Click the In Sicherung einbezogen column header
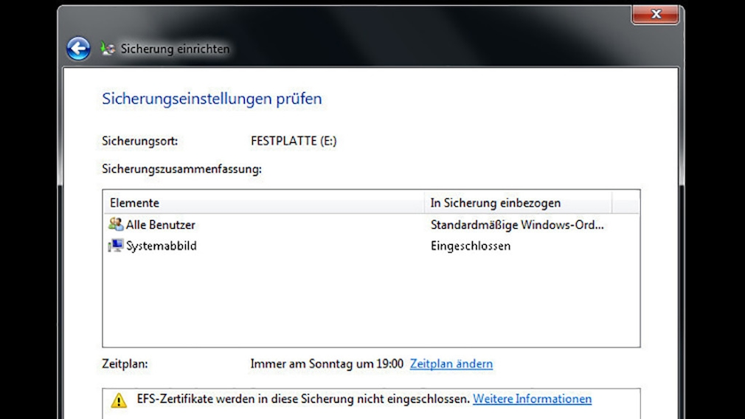This screenshot has height=419, width=745. pos(518,203)
